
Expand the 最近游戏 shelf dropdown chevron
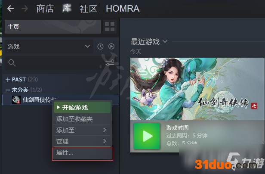(165, 41)
